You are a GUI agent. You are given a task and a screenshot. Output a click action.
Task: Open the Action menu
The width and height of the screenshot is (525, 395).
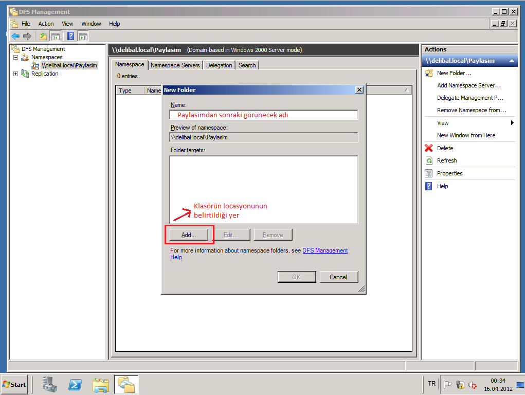(46, 24)
